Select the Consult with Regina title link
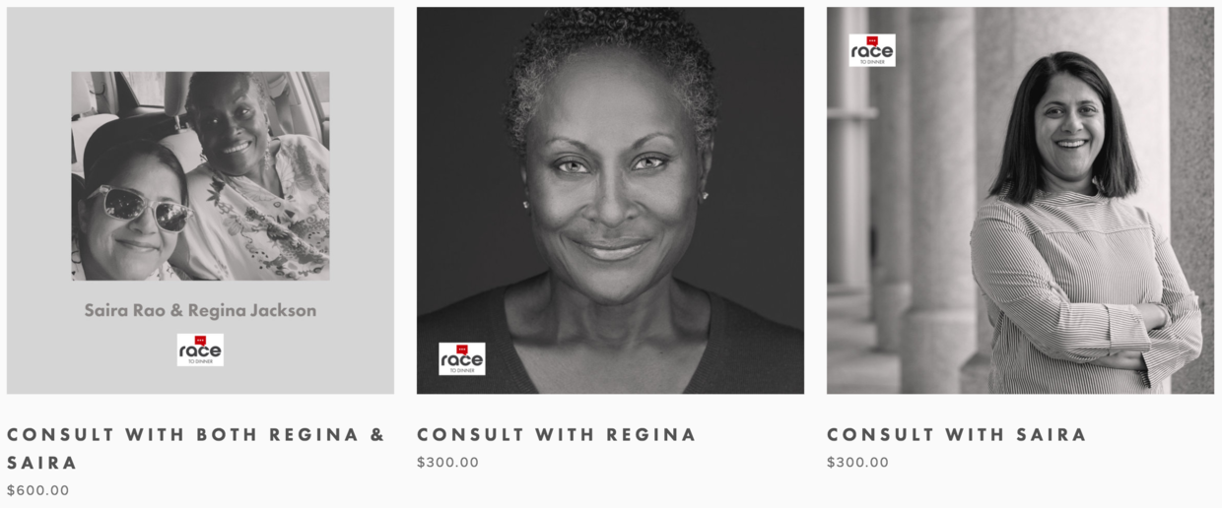This screenshot has width=1222, height=508. [557, 434]
